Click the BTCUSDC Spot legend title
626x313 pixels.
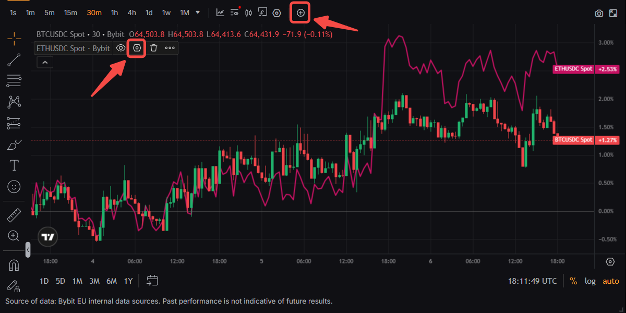pos(61,34)
